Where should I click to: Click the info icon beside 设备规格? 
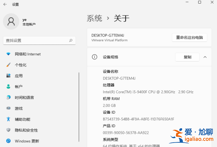(94, 57)
